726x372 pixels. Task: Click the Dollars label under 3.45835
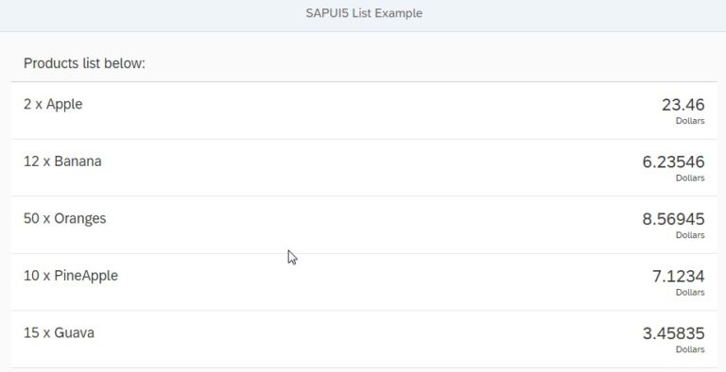click(690, 349)
